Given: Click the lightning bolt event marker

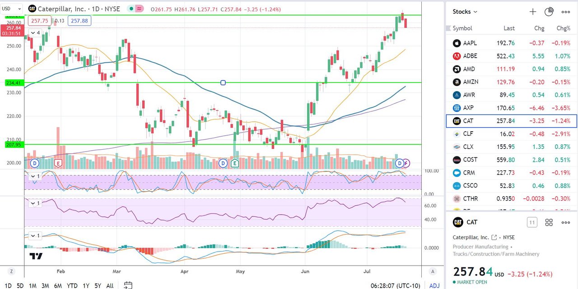Looking at the screenshot, I should point(406,163).
